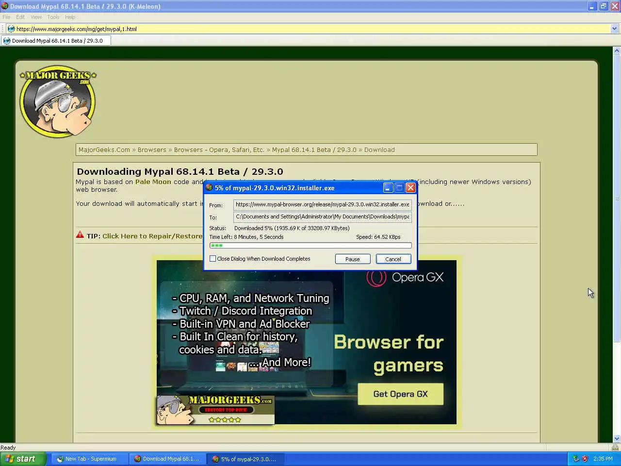Viewport: 621px width, 466px height.
Task: Click the security shield tray icon
Action: (x=585, y=459)
